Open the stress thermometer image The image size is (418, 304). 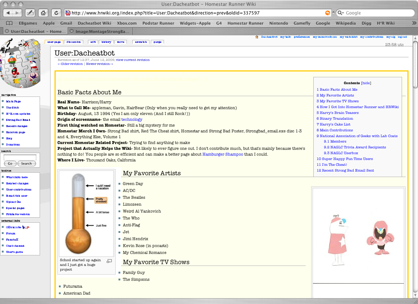tap(87, 213)
